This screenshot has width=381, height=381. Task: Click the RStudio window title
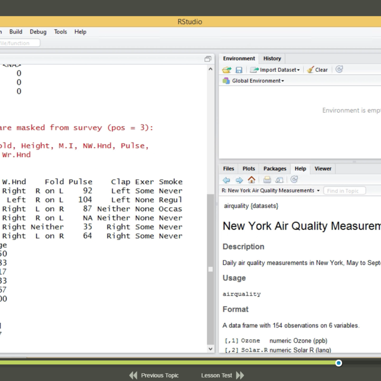(x=190, y=21)
